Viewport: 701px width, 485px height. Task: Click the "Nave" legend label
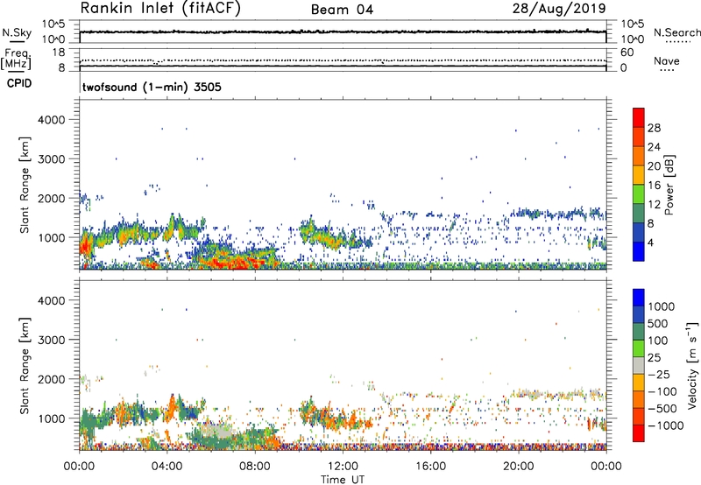click(667, 60)
